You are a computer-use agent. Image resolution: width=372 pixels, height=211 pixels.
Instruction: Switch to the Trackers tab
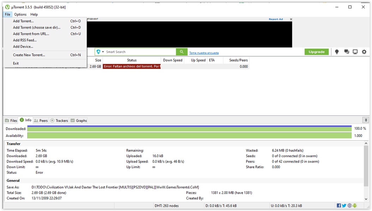(x=59, y=121)
